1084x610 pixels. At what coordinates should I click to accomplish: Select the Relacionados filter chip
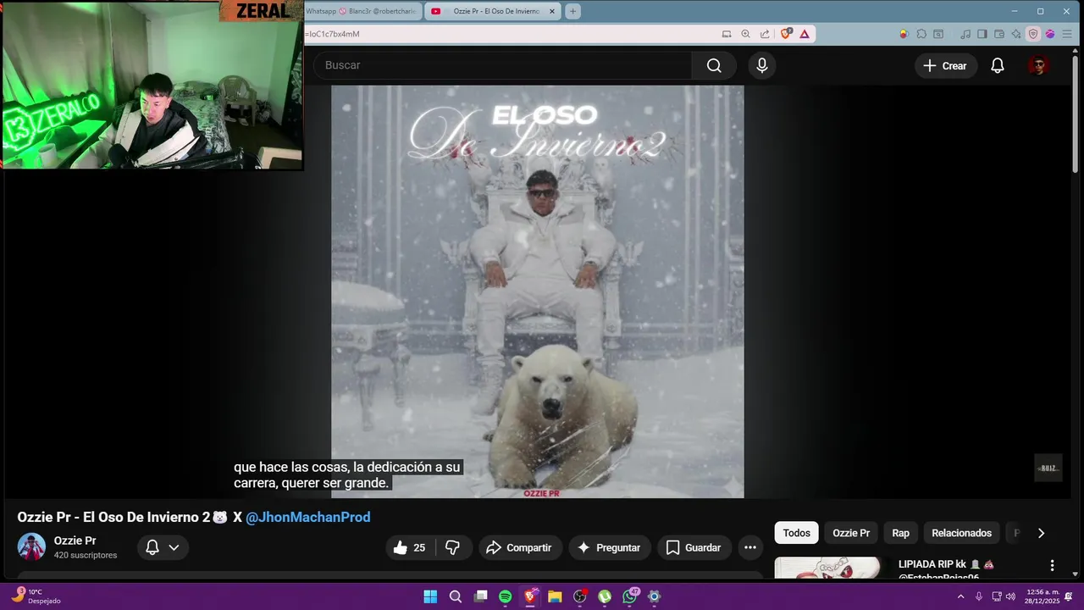(x=961, y=533)
